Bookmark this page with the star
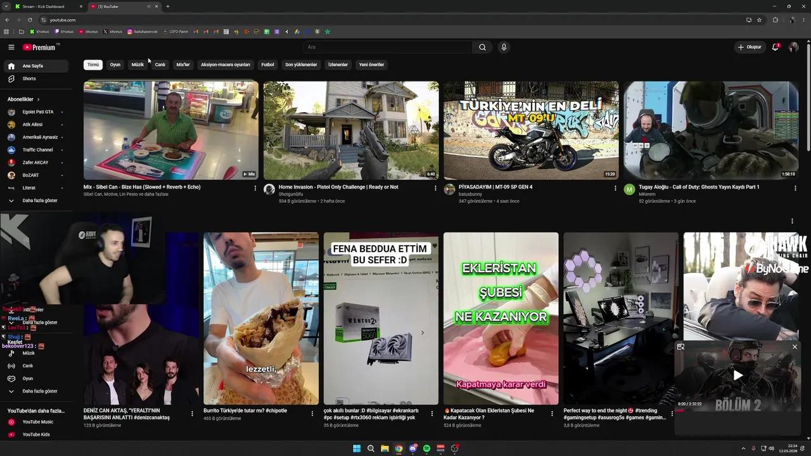 pos(759,20)
